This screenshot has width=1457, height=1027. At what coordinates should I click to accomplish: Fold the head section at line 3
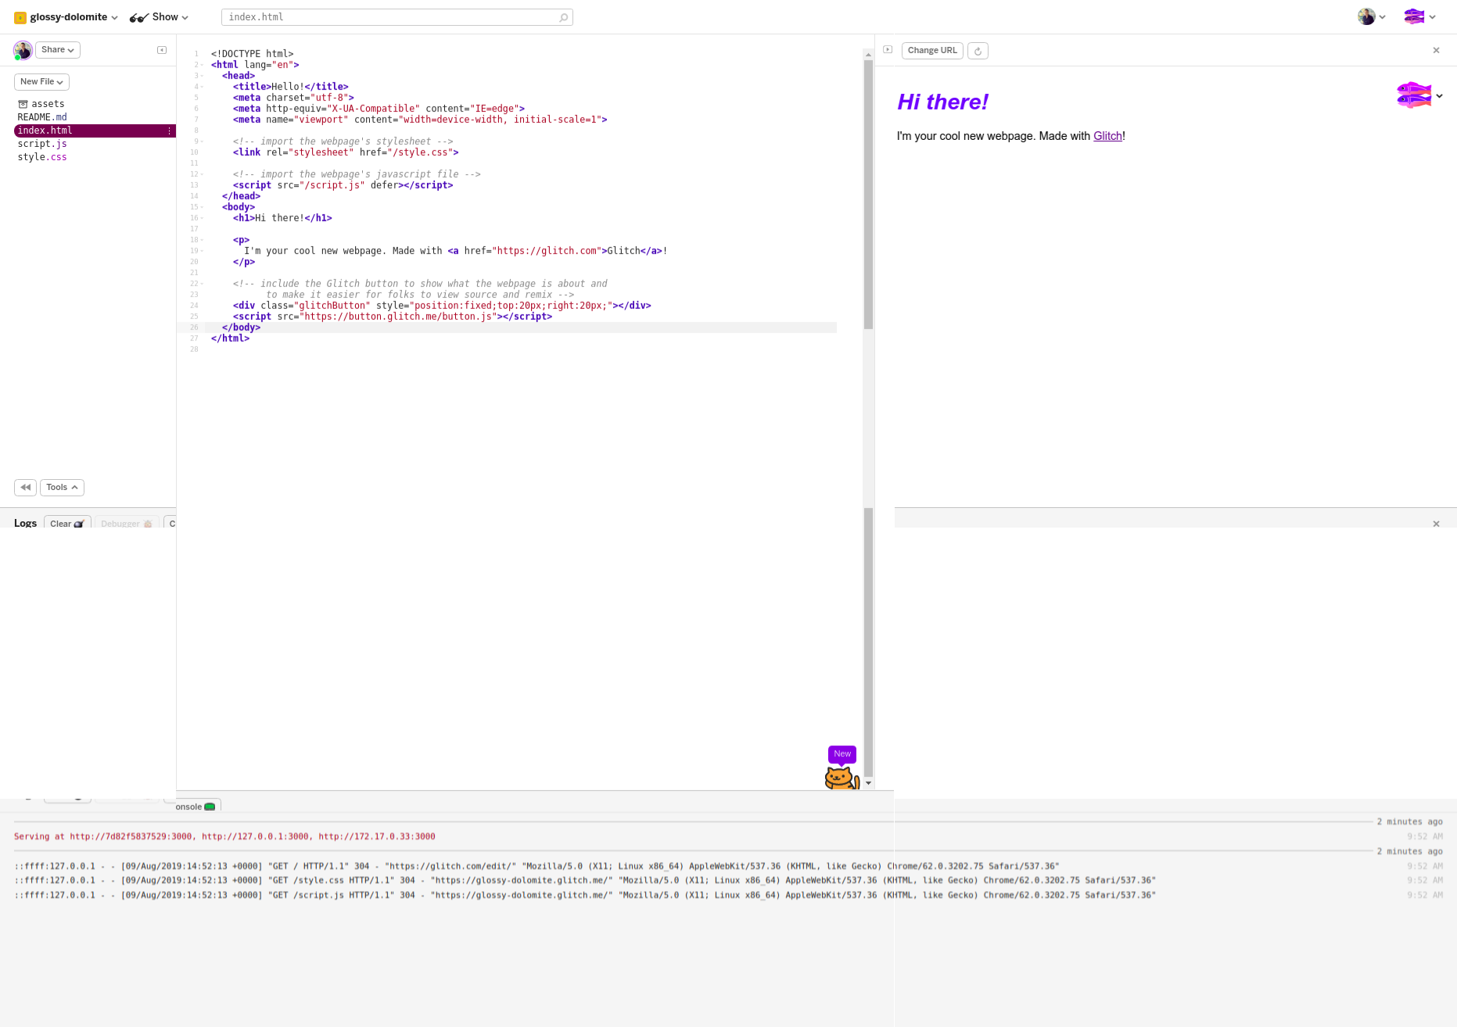pyautogui.click(x=202, y=76)
